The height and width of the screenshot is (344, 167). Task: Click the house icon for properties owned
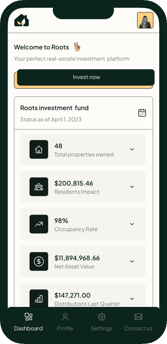coord(39,149)
